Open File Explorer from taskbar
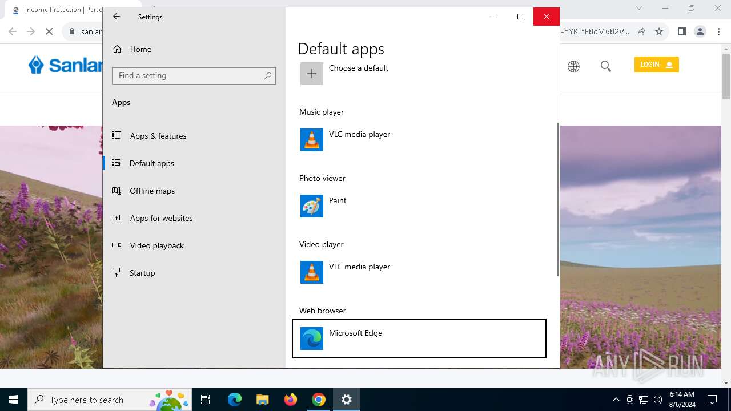The height and width of the screenshot is (411, 731). pyautogui.click(x=262, y=400)
